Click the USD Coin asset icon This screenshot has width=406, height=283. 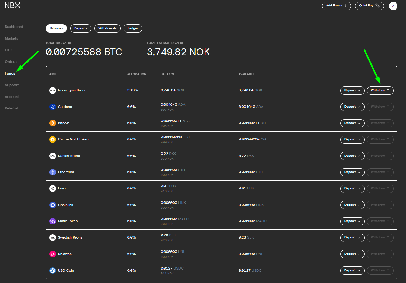tap(52, 270)
